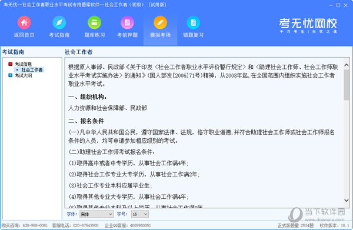Maximize the 考无忧 window
353x230 pixels.
[x=338, y=5]
